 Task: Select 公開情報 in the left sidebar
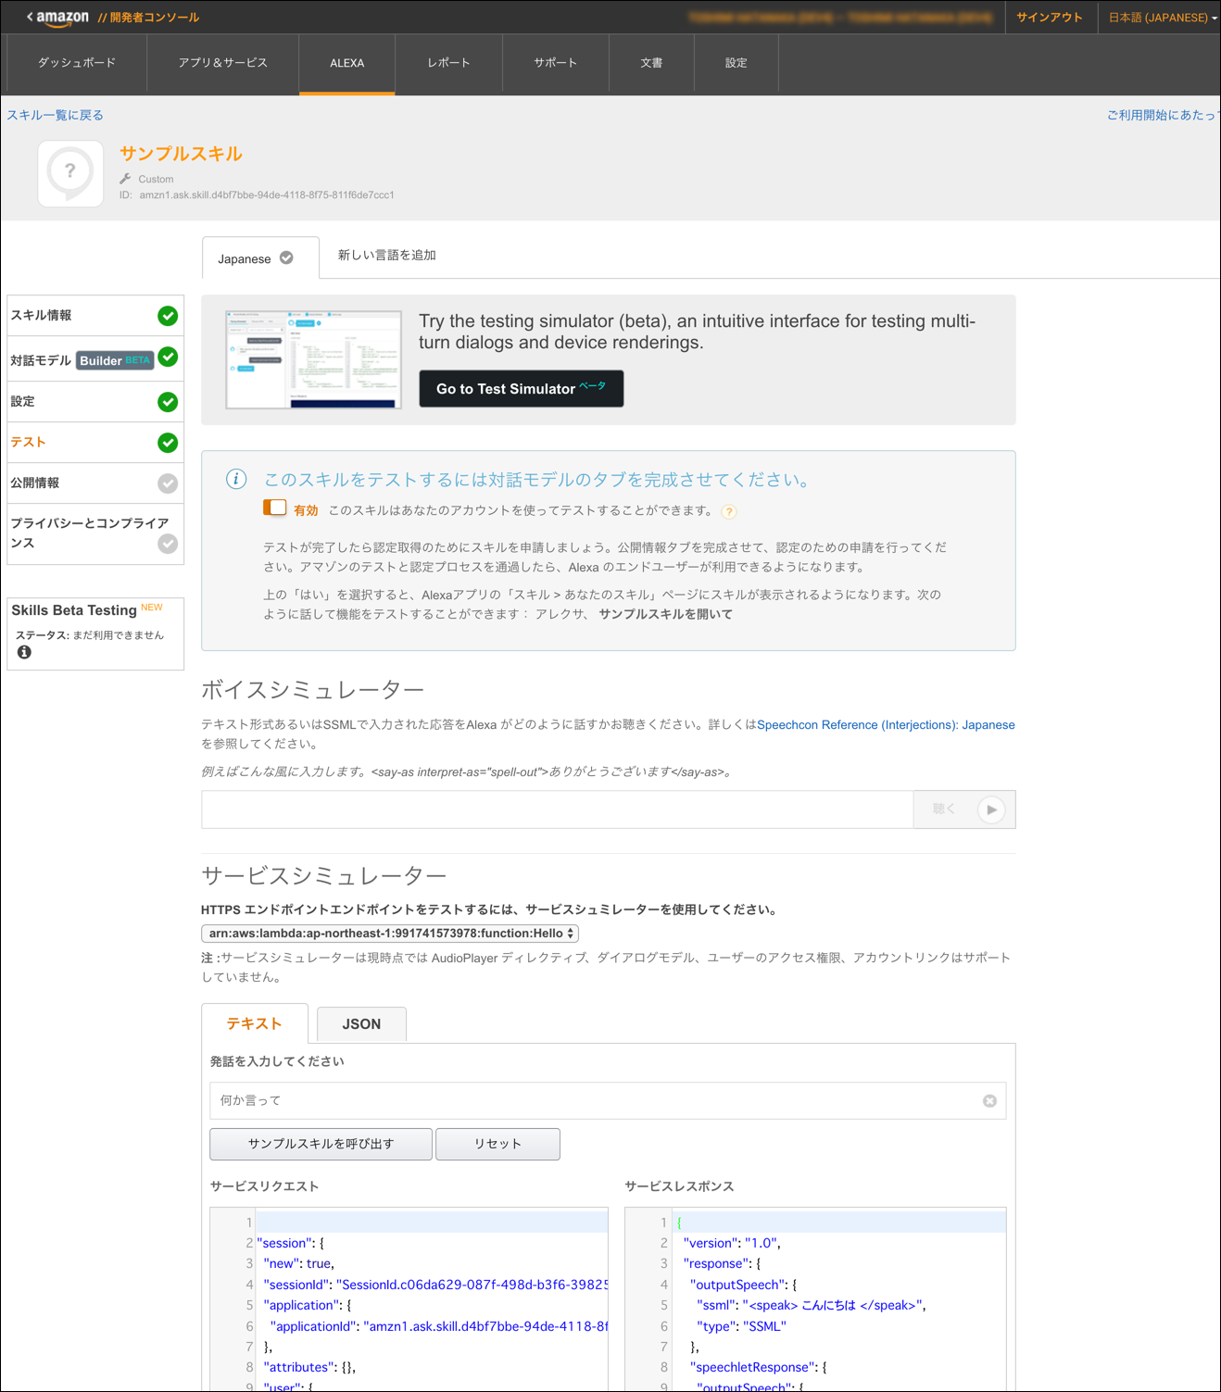point(34,483)
